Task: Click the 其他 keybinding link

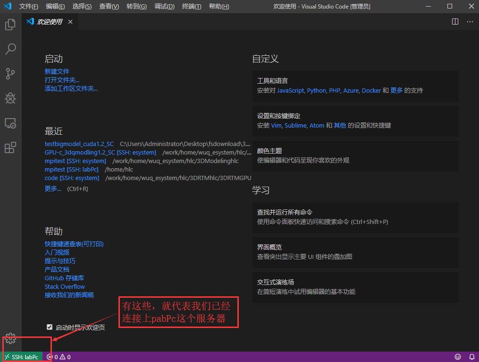Action: (340, 125)
